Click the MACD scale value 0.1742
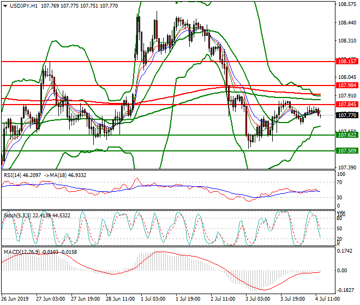The height and width of the screenshot is (305, 360). [x=344, y=251]
